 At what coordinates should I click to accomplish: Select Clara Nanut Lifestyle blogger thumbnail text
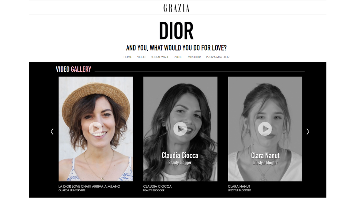265,158
